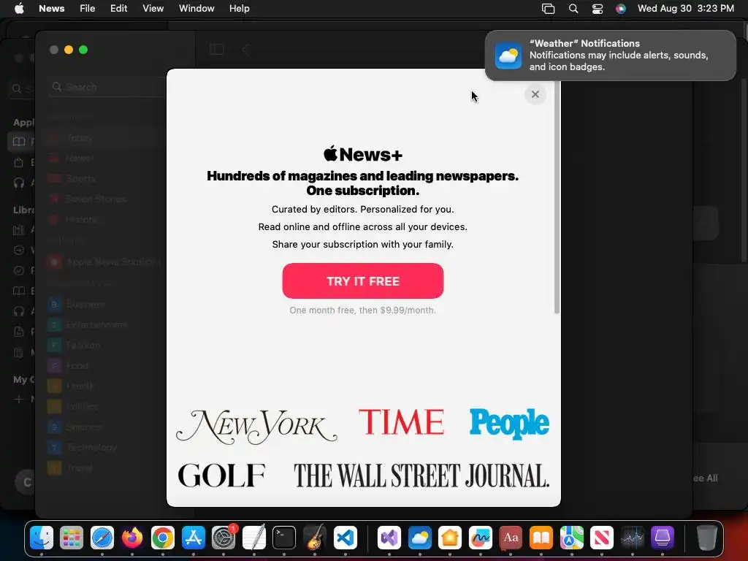This screenshot has height=561, width=748.
Task: Open Freeform from the Dock
Action: click(x=481, y=538)
